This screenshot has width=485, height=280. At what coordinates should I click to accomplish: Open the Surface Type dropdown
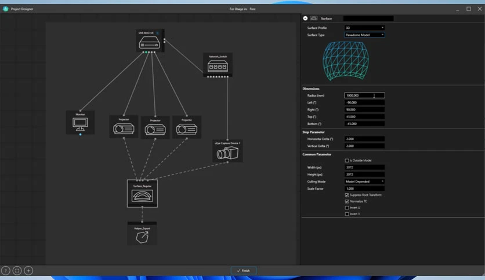coord(364,35)
